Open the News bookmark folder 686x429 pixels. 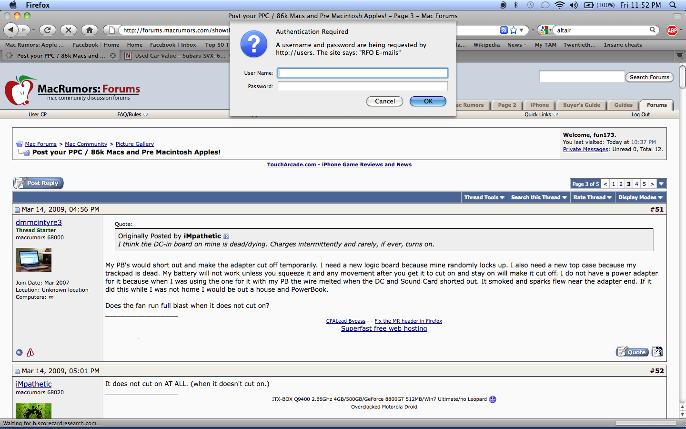click(x=517, y=45)
